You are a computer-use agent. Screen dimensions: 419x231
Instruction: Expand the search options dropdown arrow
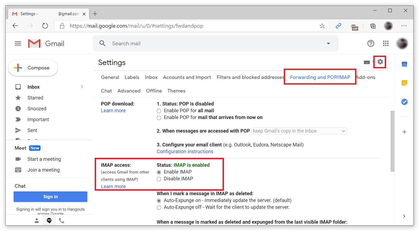click(x=328, y=43)
